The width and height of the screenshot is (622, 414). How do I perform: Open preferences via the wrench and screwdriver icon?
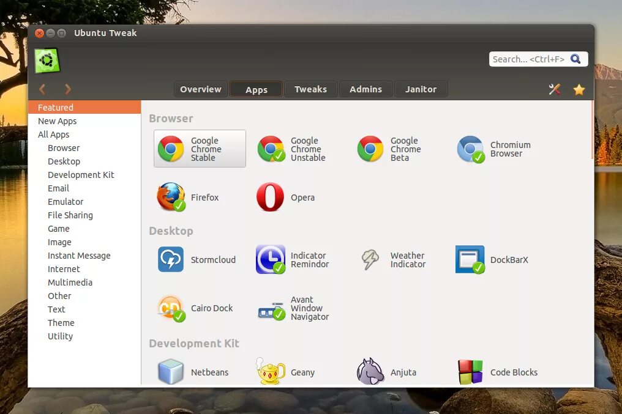coord(555,89)
